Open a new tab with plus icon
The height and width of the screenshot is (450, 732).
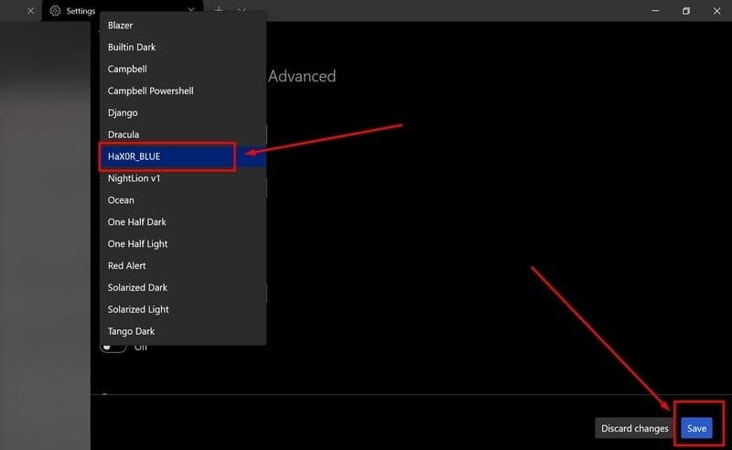(x=219, y=9)
